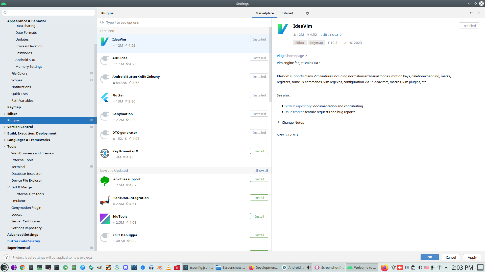Switch to the Installed plugins tab
Viewport: 485px width, 272px height.
point(286,13)
